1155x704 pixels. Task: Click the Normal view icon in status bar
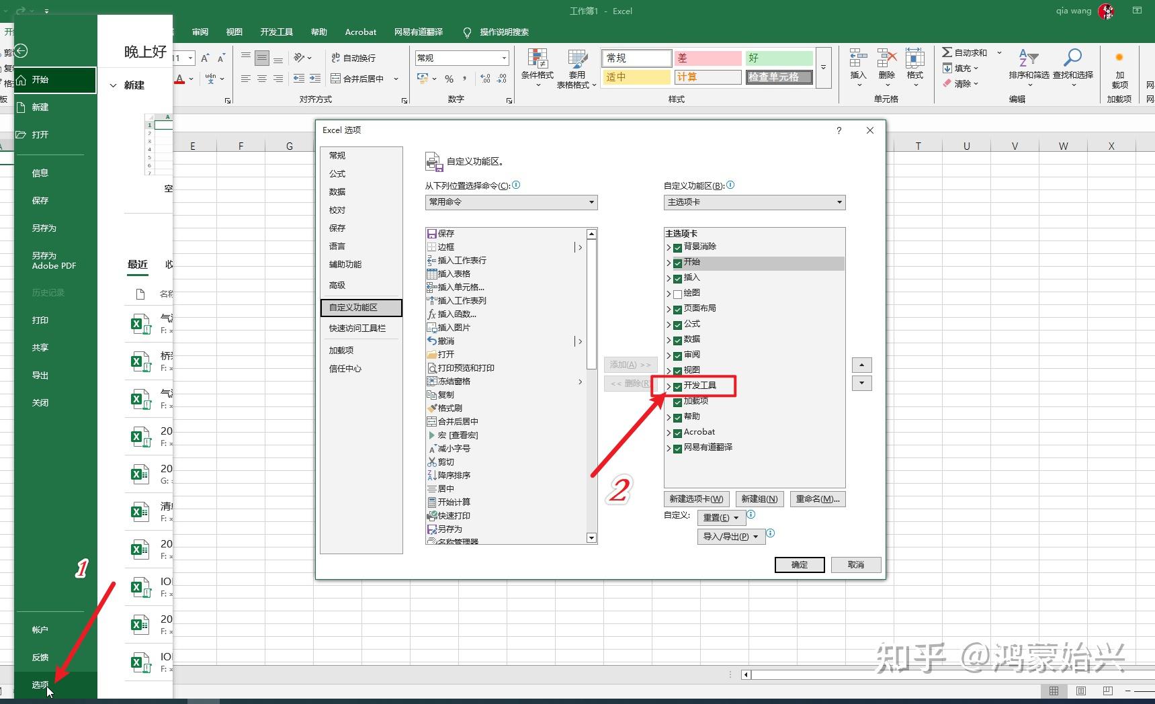1054,691
